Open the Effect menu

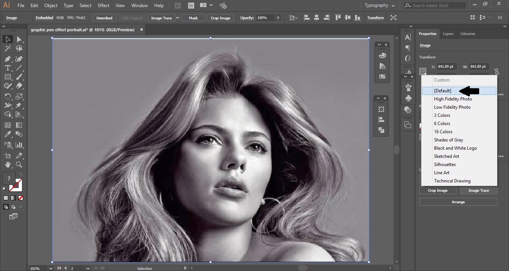point(104,6)
